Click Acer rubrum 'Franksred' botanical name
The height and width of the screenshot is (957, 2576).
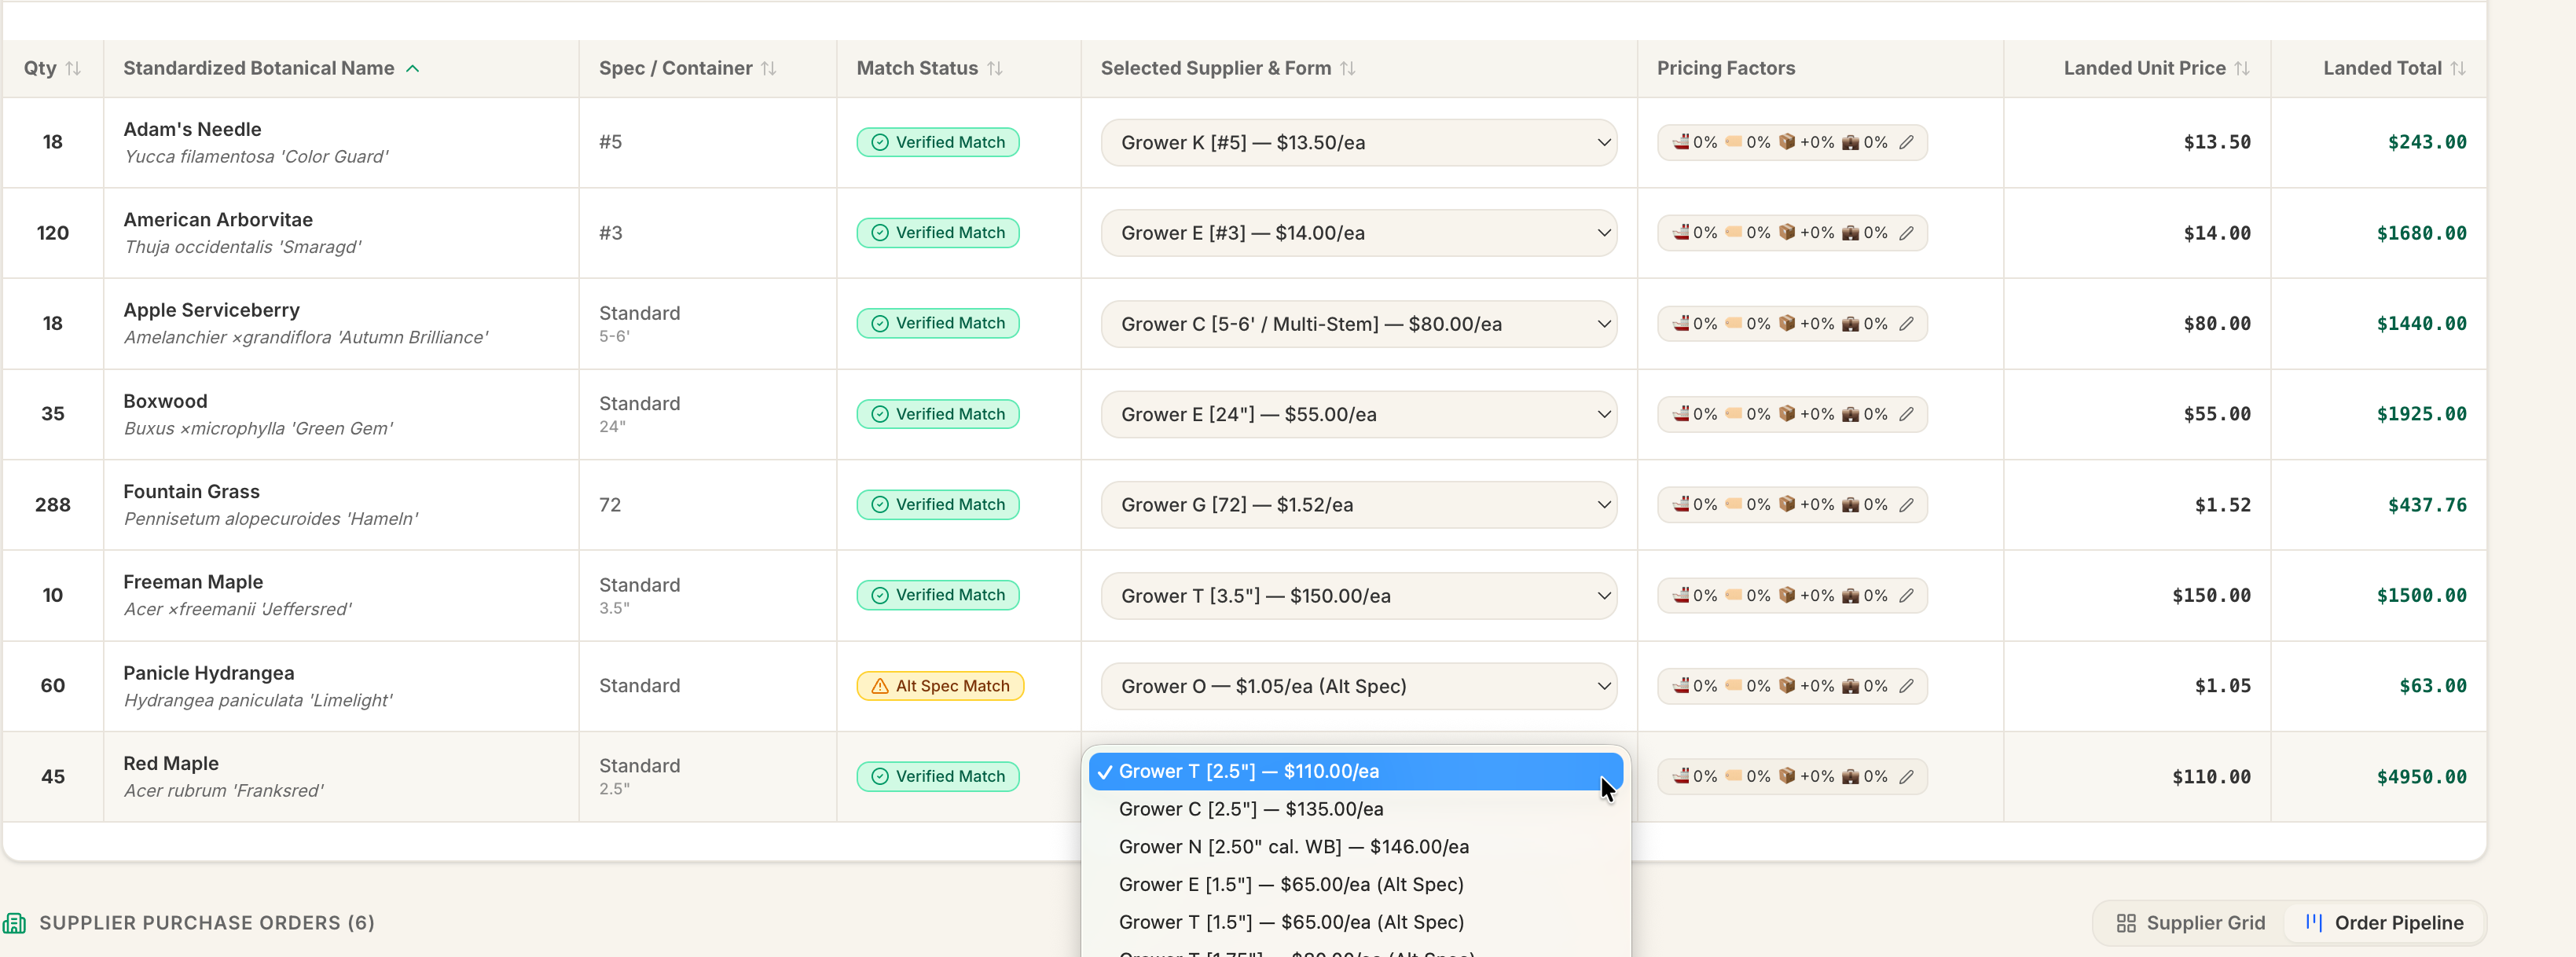pyautogui.click(x=224, y=791)
